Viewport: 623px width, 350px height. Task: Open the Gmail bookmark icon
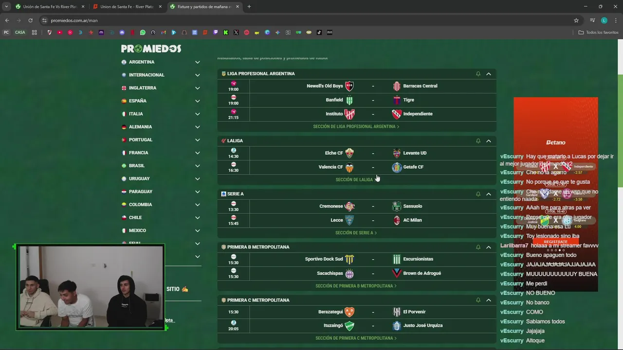pos(164,33)
